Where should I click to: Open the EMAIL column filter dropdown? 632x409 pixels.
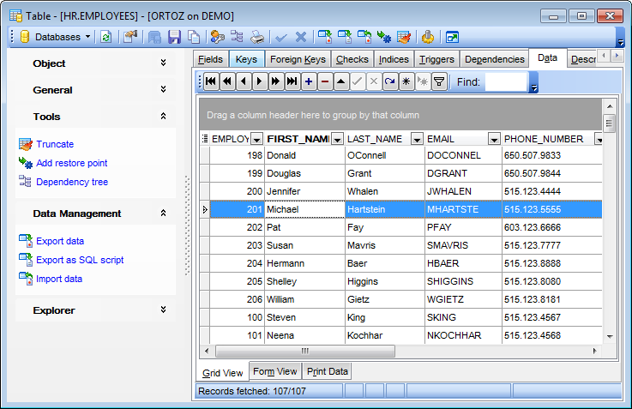pos(494,139)
